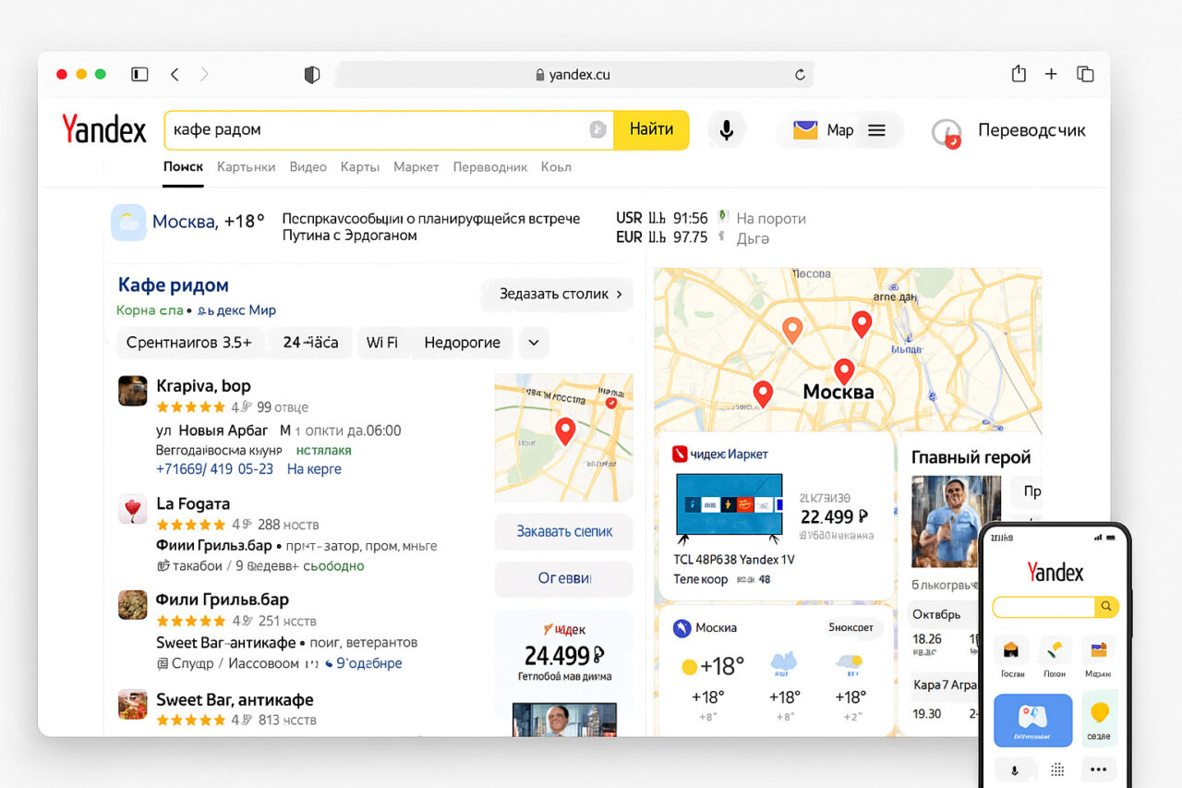Viewport: 1182px width, 788px height.
Task: Click the weather cloud icon next to Москва
Action: pyautogui.click(x=128, y=222)
